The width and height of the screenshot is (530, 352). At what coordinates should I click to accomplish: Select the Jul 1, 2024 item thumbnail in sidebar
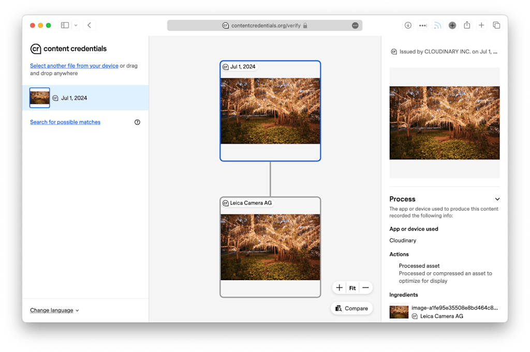pyautogui.click(x=39, y=98)
